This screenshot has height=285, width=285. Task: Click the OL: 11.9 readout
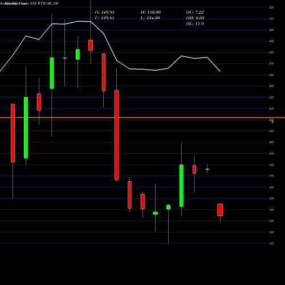click(195, 24)
